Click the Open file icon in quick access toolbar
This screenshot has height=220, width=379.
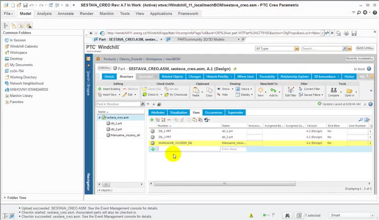[19, 5]
